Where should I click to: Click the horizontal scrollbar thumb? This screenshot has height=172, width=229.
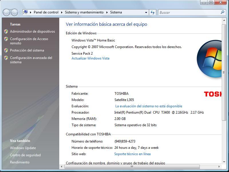[132, 167]
